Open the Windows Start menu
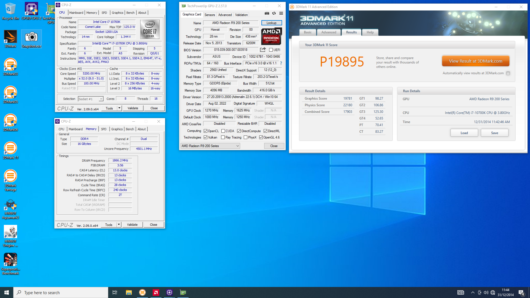 pyautogui.click(x=7, y=292)
